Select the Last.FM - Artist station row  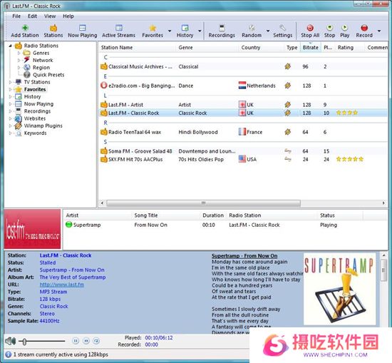coord(243,105)
